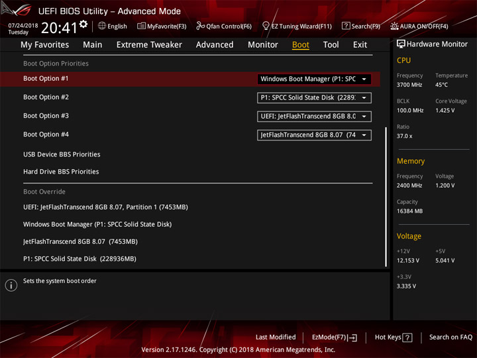Click the vertical scrollbar of boot list

point(386,197)
